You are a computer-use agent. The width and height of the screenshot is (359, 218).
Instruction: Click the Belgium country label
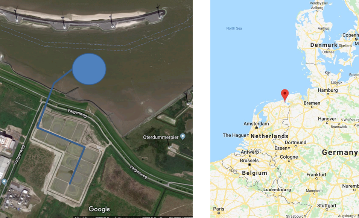coord(255,173)
